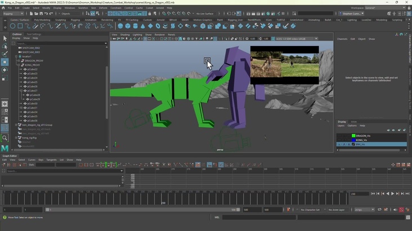Toggle select by component type mode
This screenshot has width=412, height=231.
tap(97, 13)
